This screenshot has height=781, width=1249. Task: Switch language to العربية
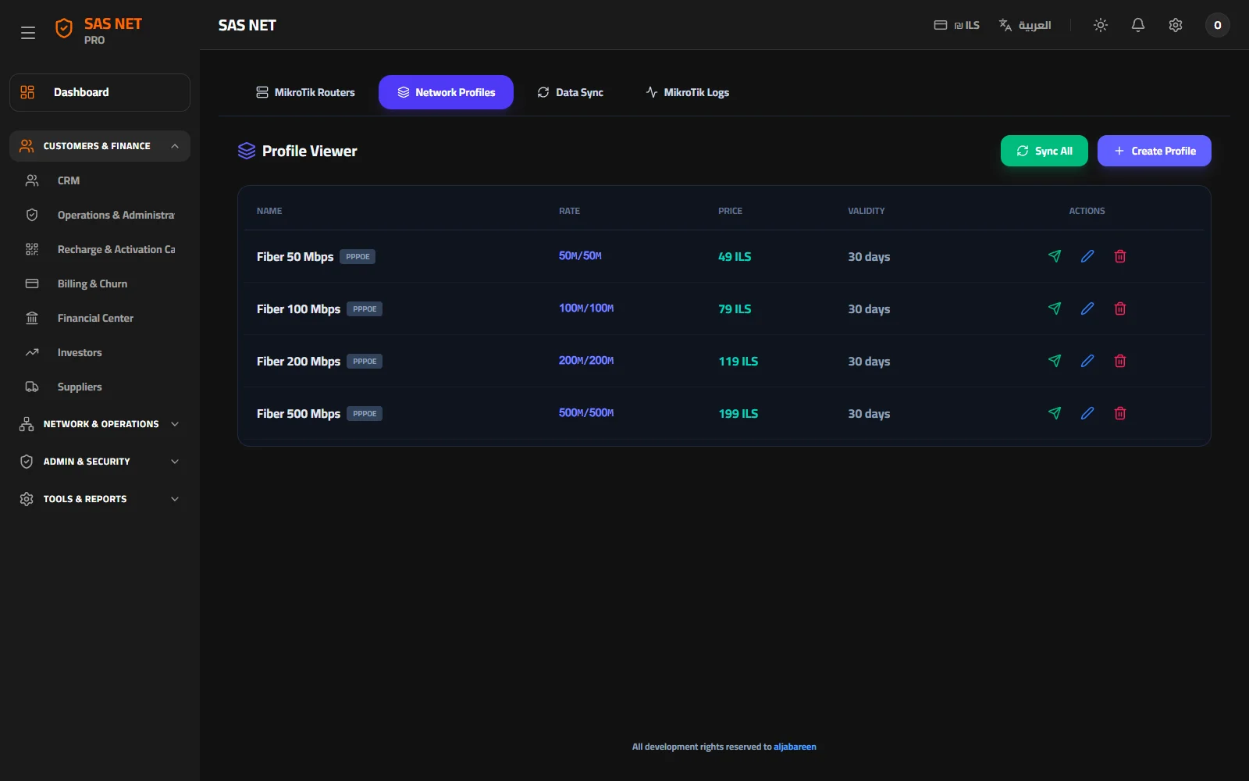coord(1025,25)
